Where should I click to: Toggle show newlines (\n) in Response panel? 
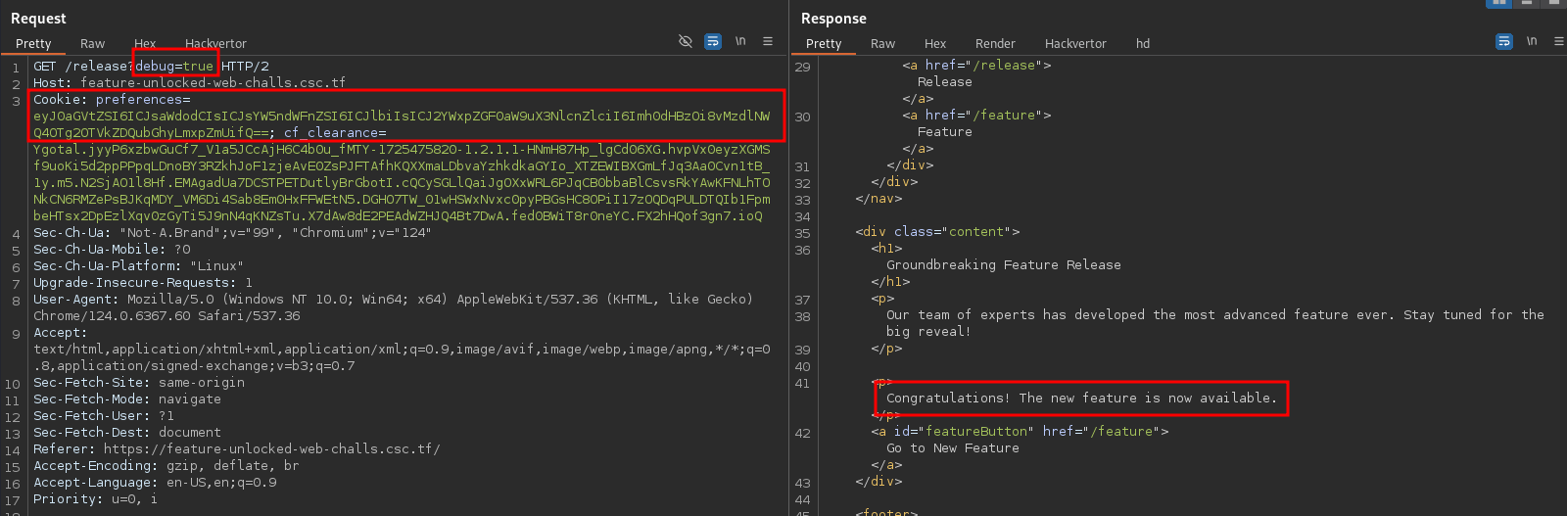tap(1532, 41)
